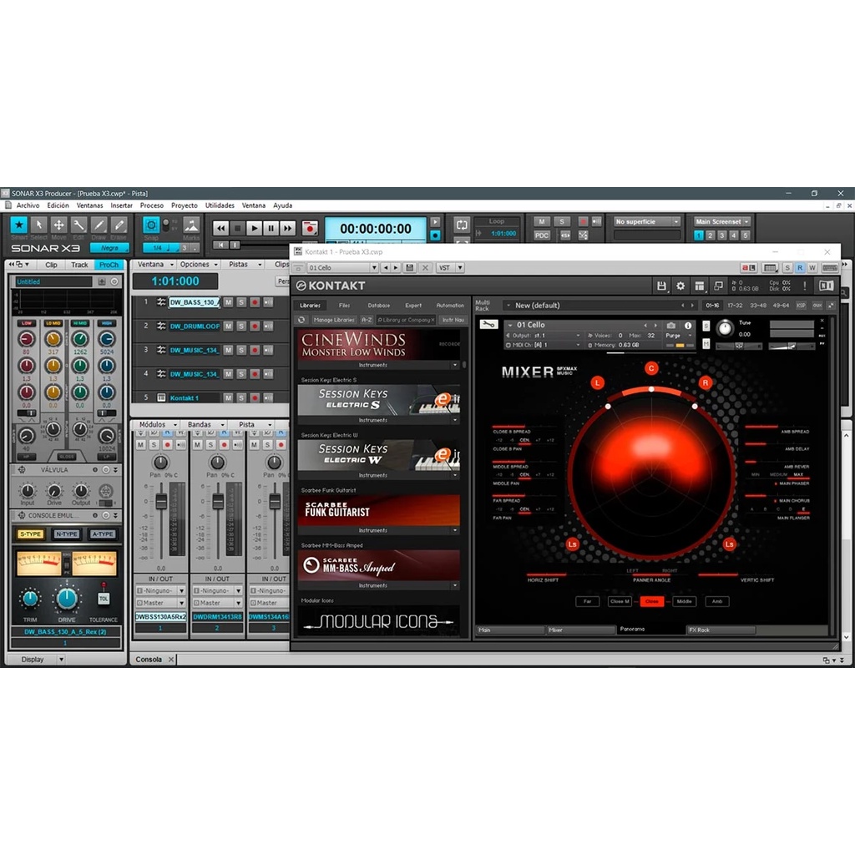
Task: Open the CineWinds Monster Low Winds library
Action: coord(378,345)
